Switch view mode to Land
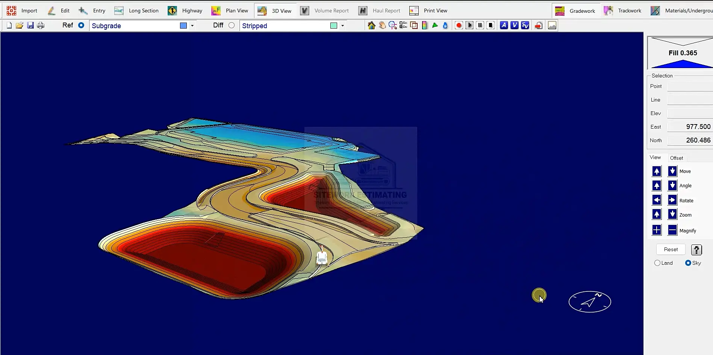 coord(657,263)
